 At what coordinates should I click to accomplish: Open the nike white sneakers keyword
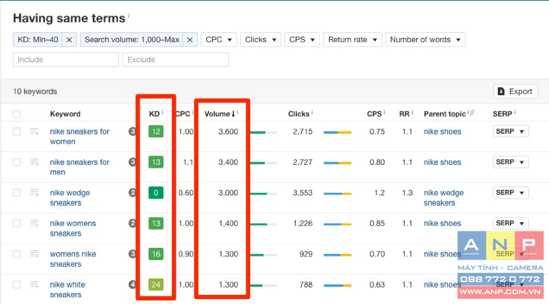(67, 289)
